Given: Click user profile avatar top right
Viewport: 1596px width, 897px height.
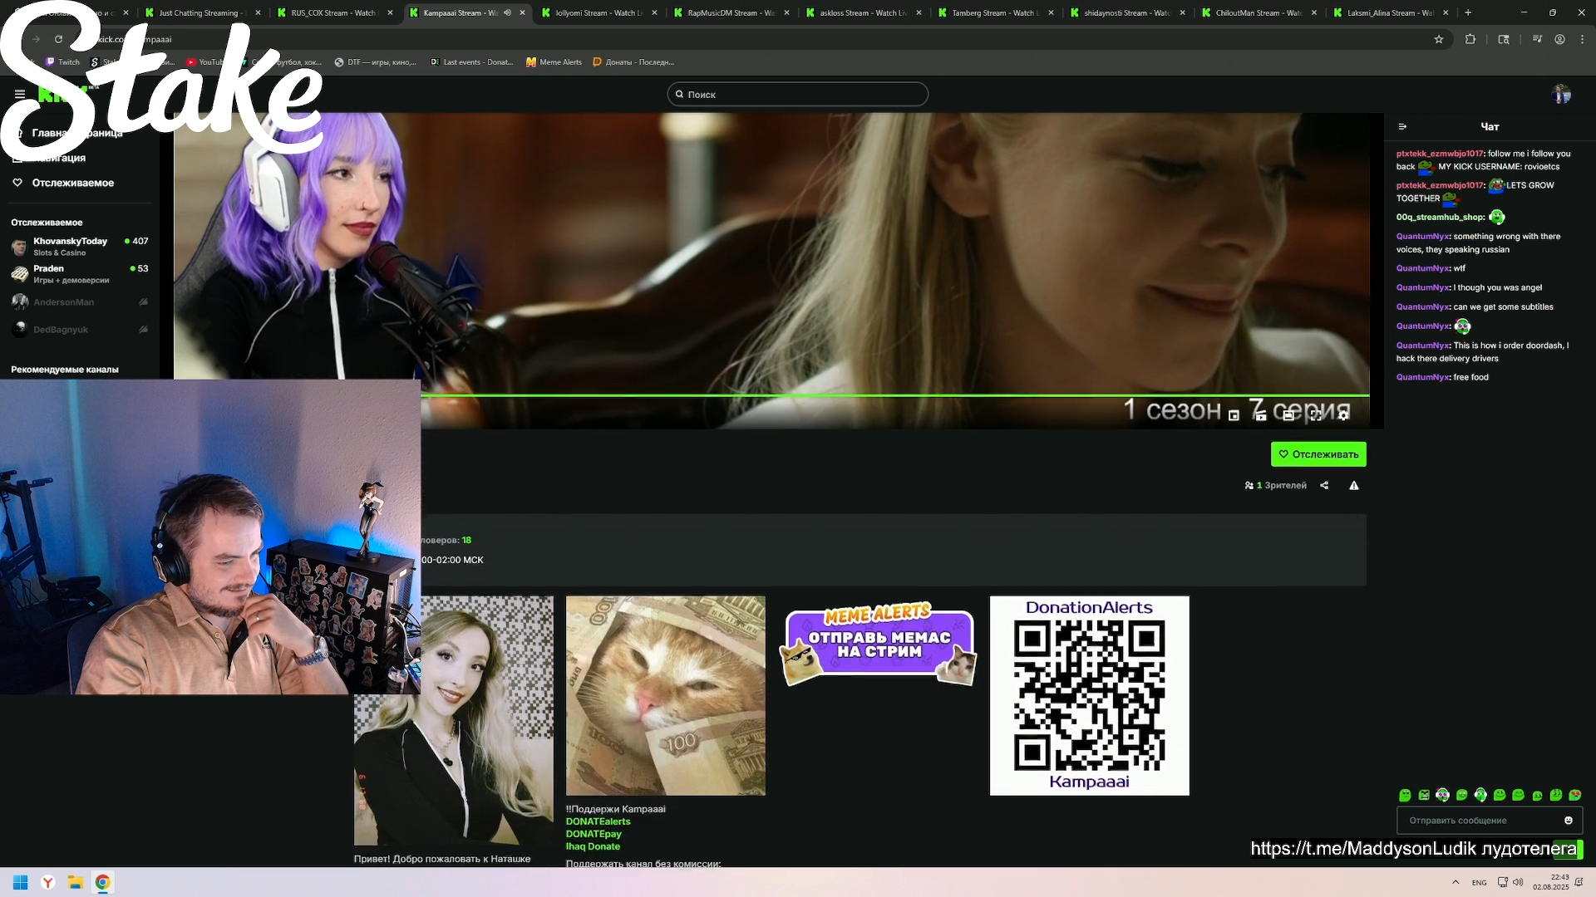Looking at the screenshot, I should click(1561, 95).
